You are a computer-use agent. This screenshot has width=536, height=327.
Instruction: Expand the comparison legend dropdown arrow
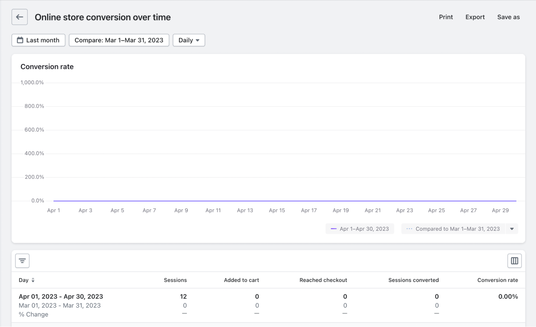pyautogui.click(x=512, y=229)
